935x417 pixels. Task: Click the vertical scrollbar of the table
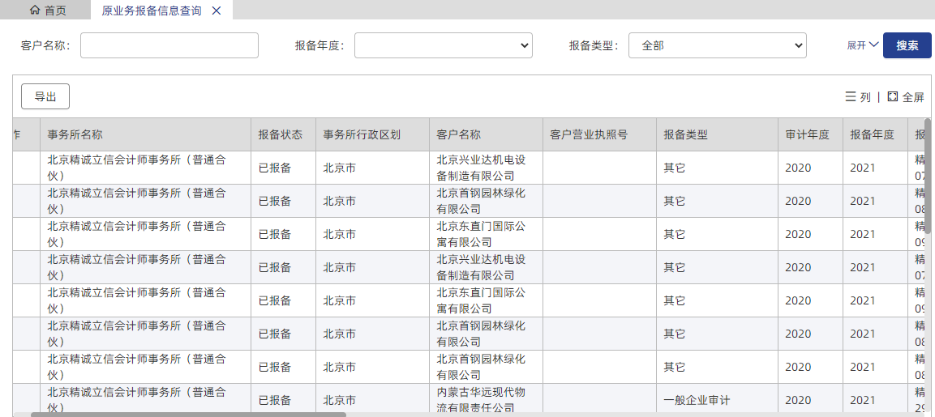tap(928, 178)
